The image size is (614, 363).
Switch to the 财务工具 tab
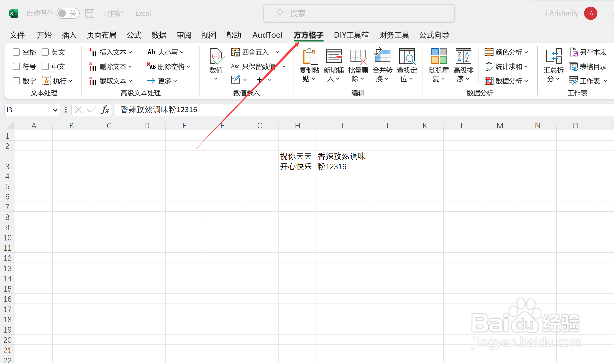point(394,35)
